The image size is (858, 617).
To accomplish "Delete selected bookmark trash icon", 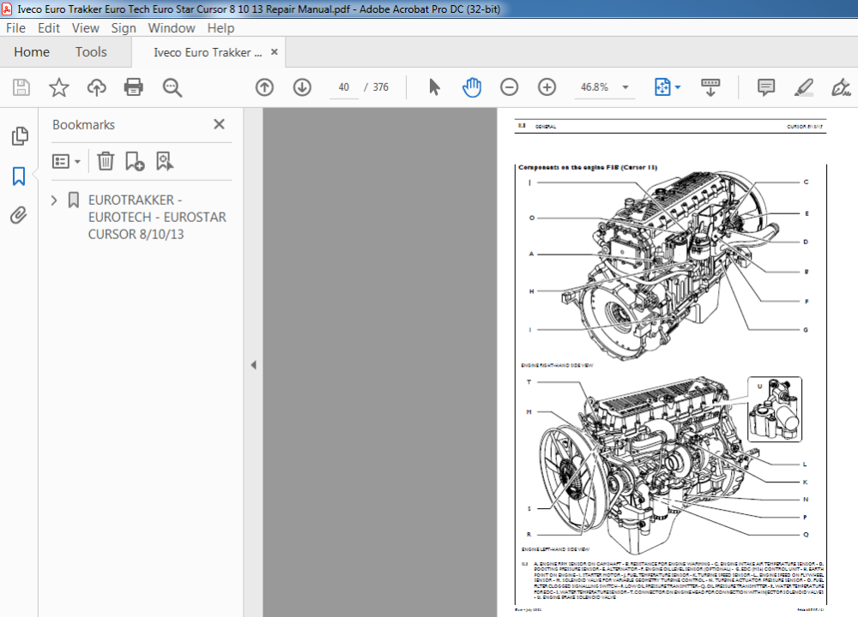I will 106,161.
